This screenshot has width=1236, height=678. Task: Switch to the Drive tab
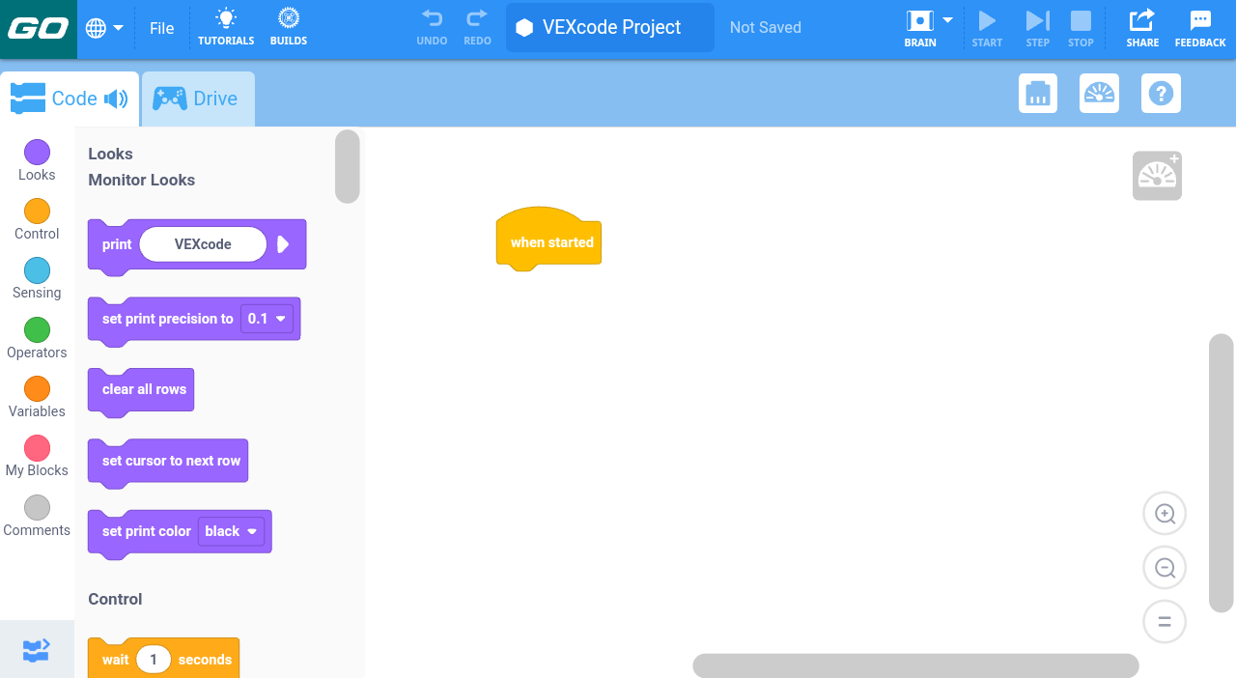[x=197, y=99]
